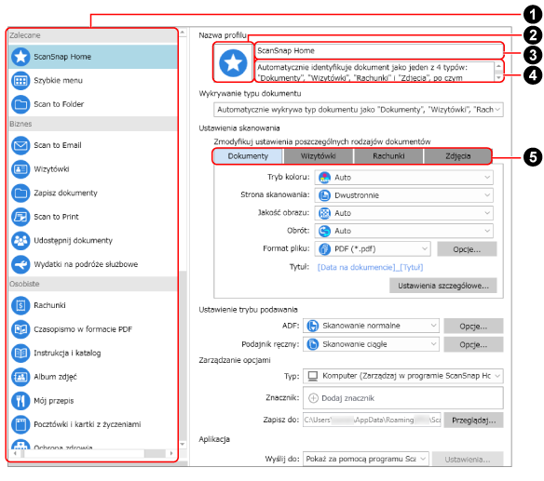Click the large profile star icon
Viewport: 544px width, 481px height.
coord(233,63)
